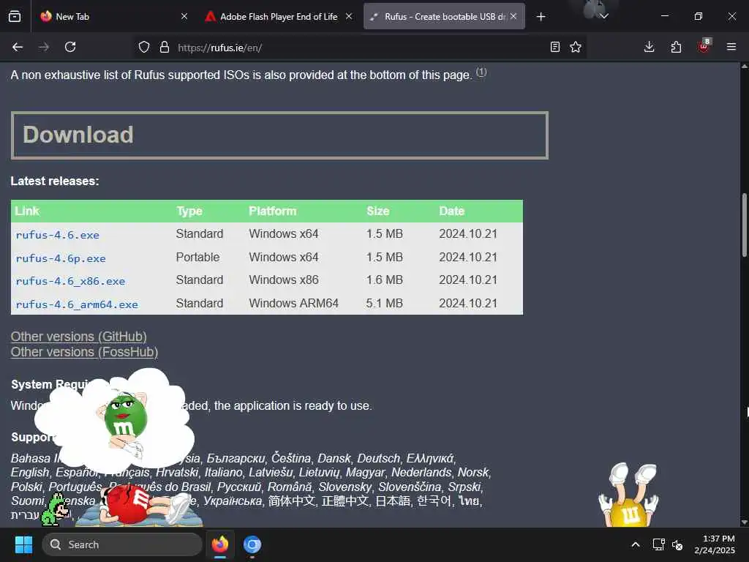Toggle reader view icon
Screen dimensions: 749x562
554,47
